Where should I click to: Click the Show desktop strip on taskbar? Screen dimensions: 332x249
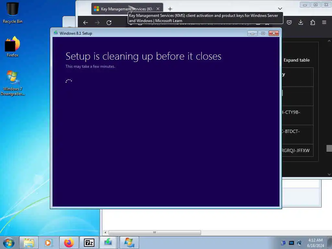click(330, 243)
